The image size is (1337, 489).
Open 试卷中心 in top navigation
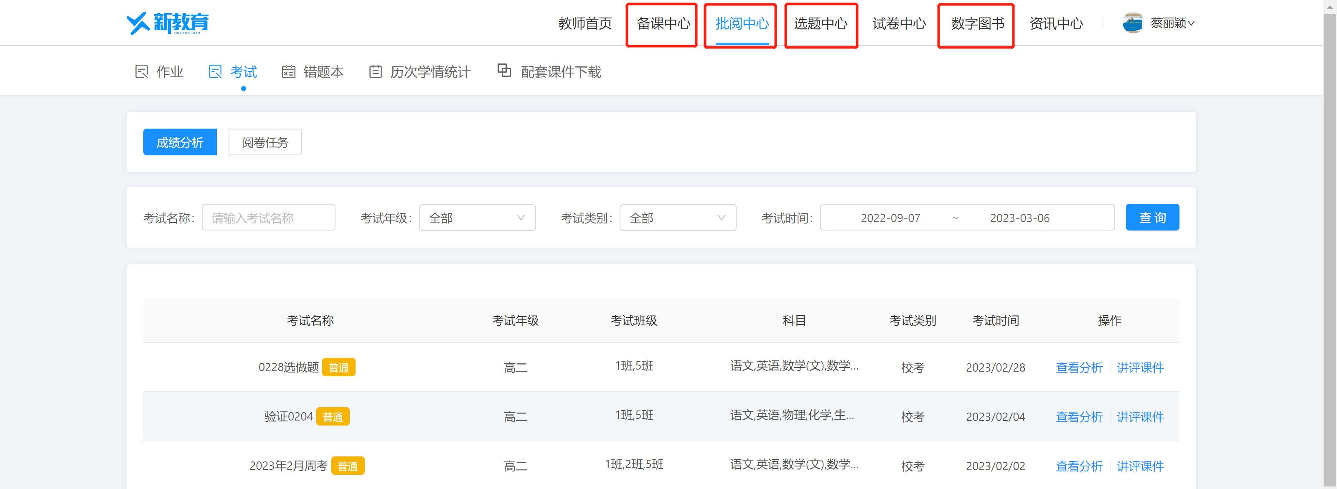point(899,23)
